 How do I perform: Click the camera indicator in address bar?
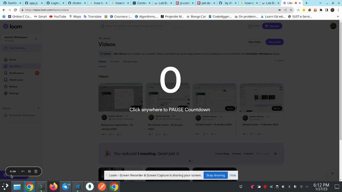point(279,10)
